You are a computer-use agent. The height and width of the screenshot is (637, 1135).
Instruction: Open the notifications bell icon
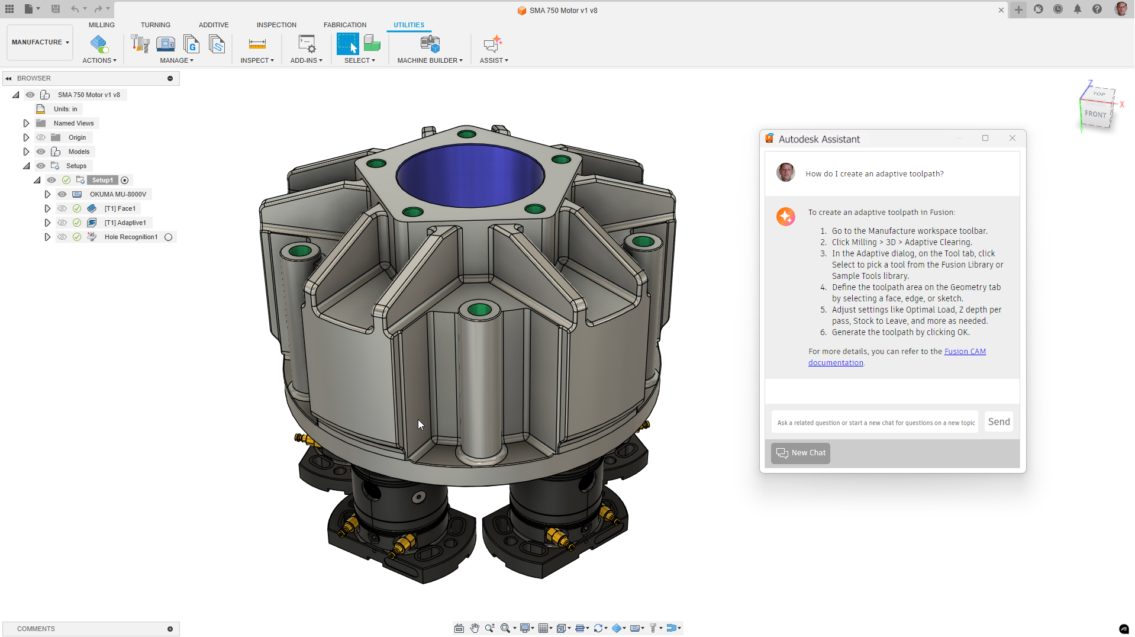pos(1078,9)
